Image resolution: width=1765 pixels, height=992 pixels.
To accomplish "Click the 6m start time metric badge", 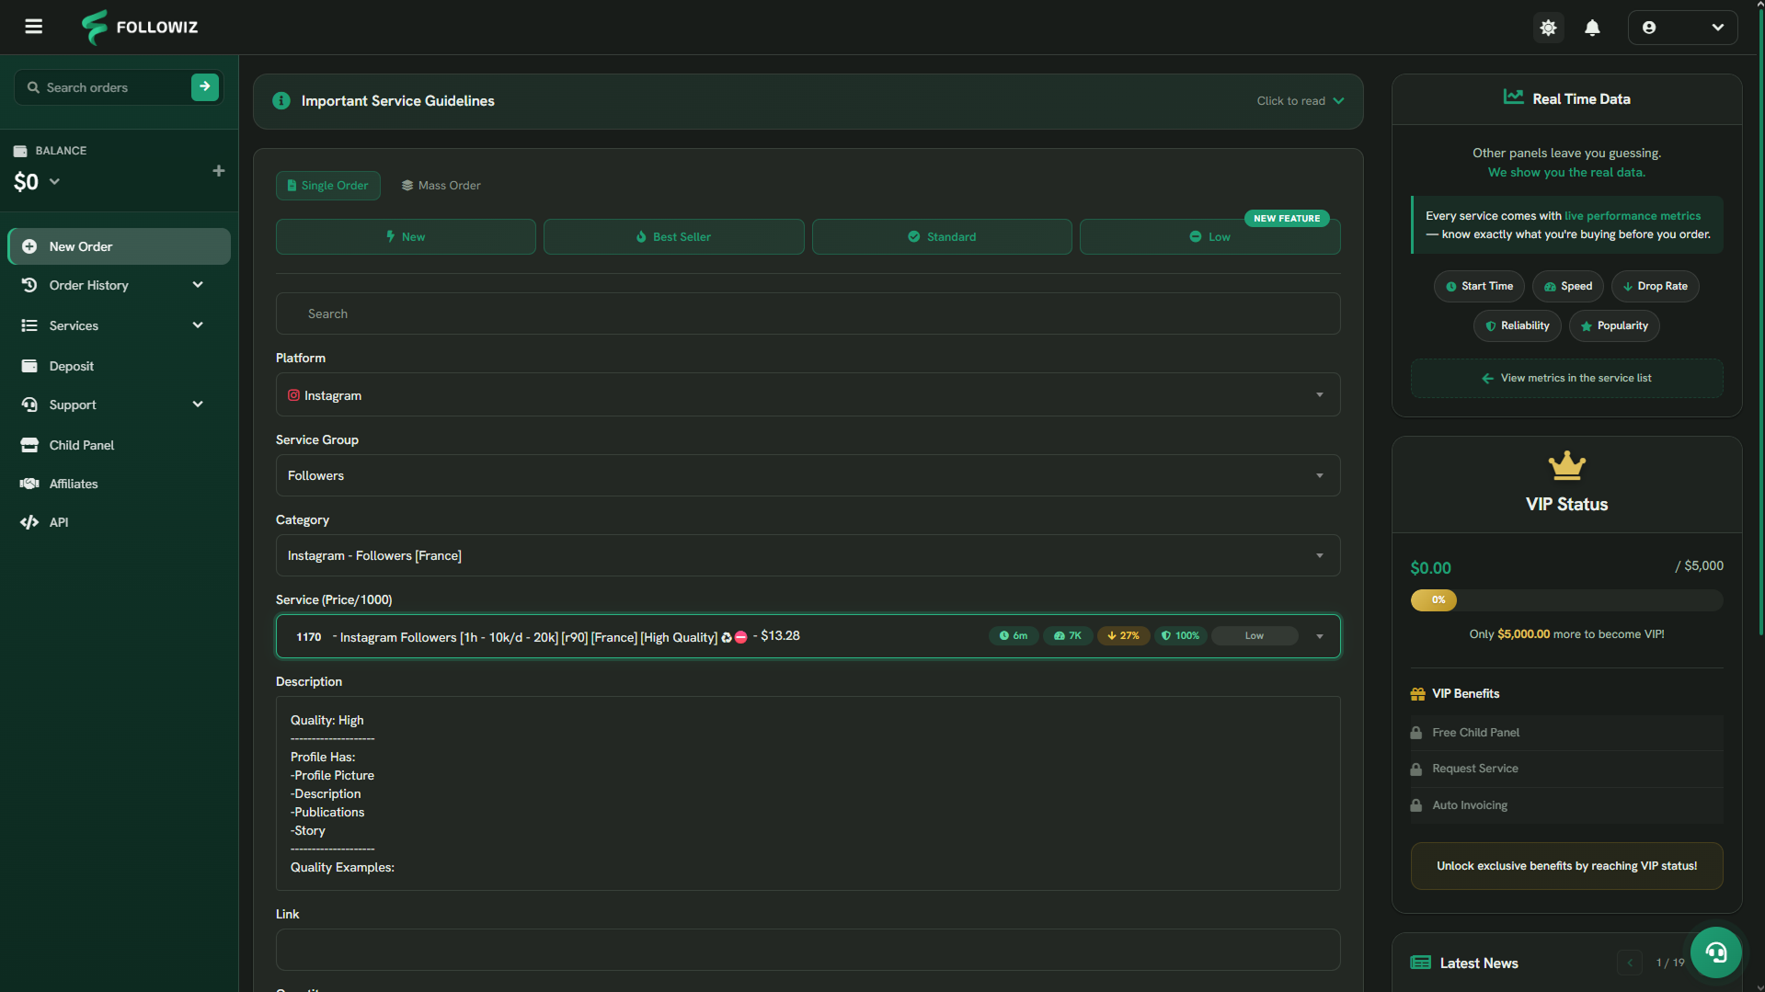I will point(1014,635).
